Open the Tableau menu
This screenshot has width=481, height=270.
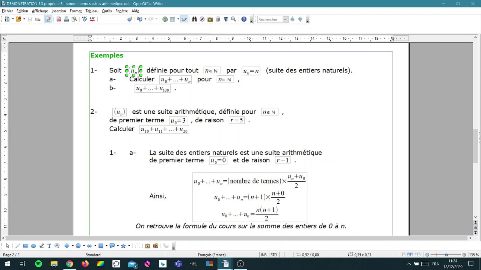[92, 11]
